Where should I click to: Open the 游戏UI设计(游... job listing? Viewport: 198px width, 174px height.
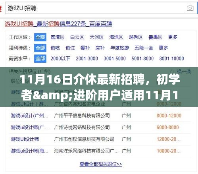pos(29,104)
